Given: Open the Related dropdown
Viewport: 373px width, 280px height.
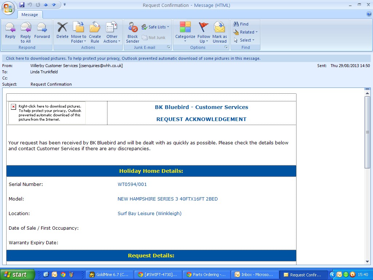Looking at the screenshot, I should 246,32.
